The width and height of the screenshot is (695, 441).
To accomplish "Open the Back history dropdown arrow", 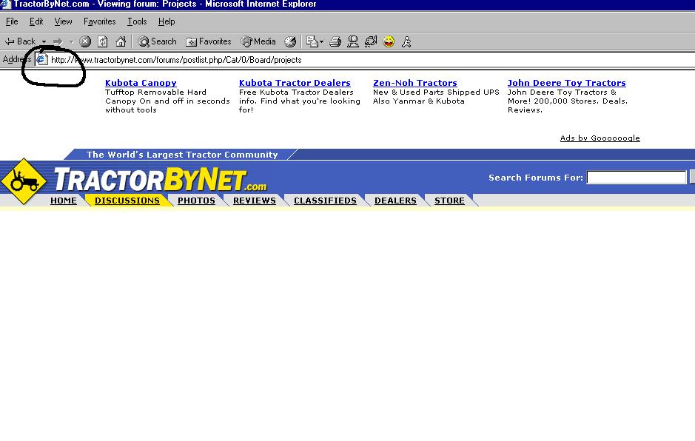I will pos(44,41).
